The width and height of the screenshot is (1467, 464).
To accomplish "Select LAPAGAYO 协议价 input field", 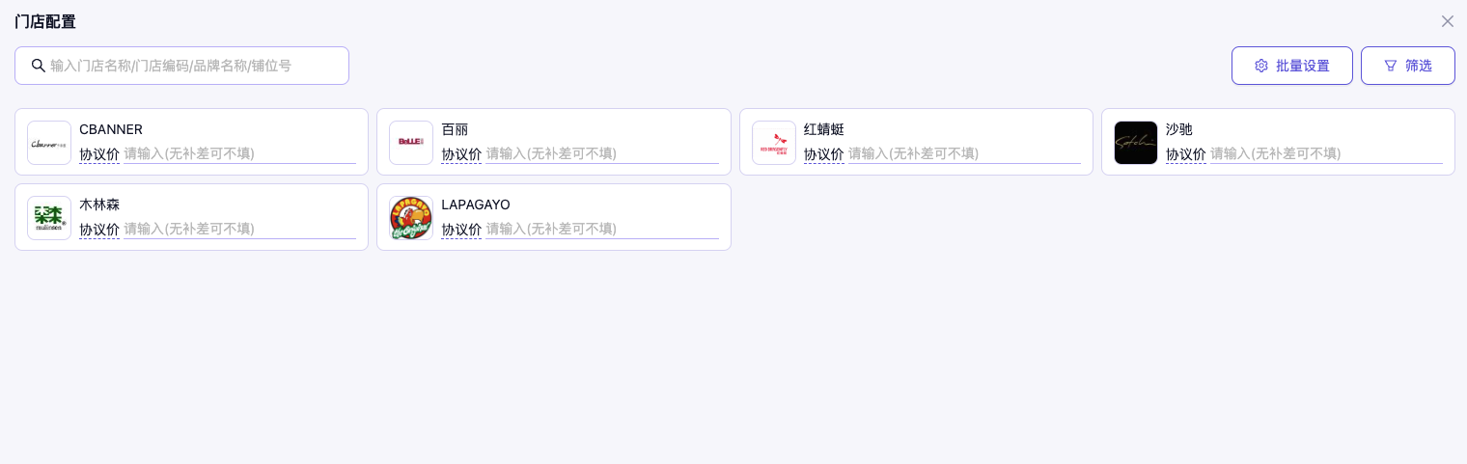I will tap(601, 229).
